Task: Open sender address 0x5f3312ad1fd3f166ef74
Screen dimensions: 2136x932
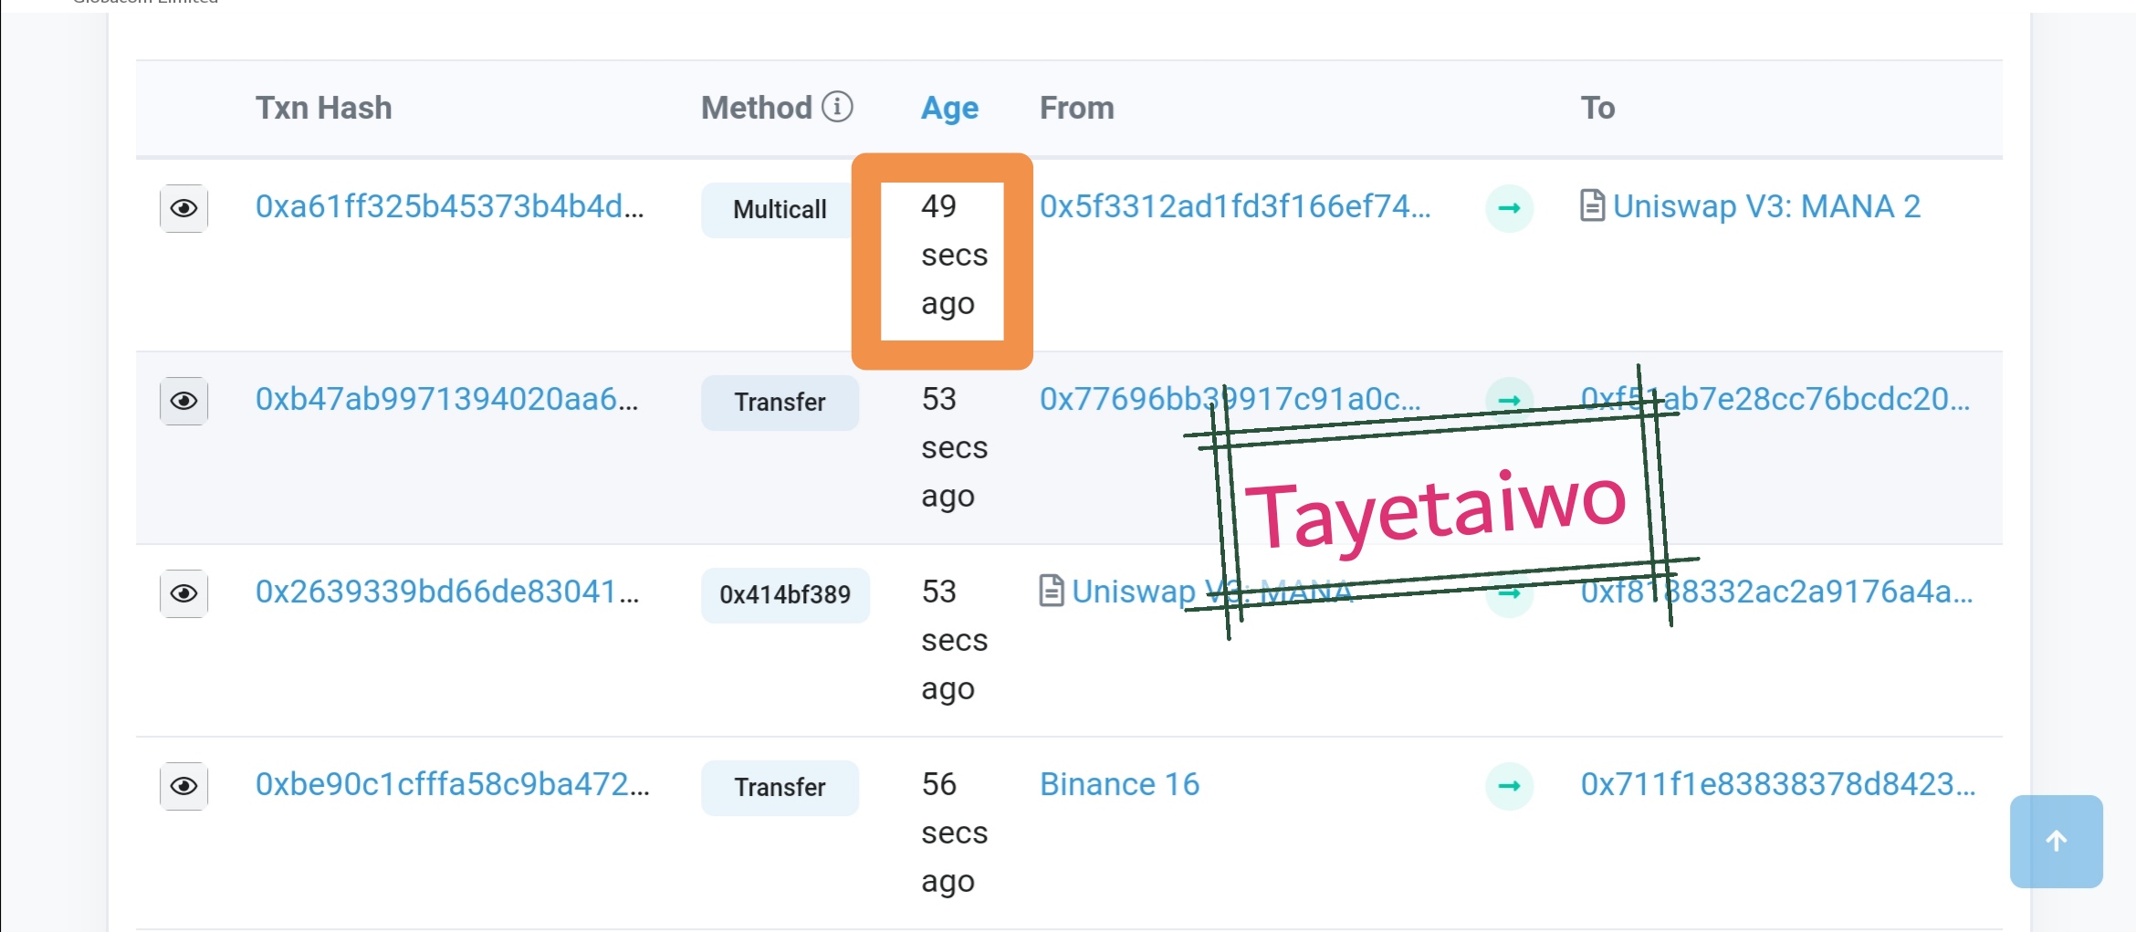Action: [1234, 207]
